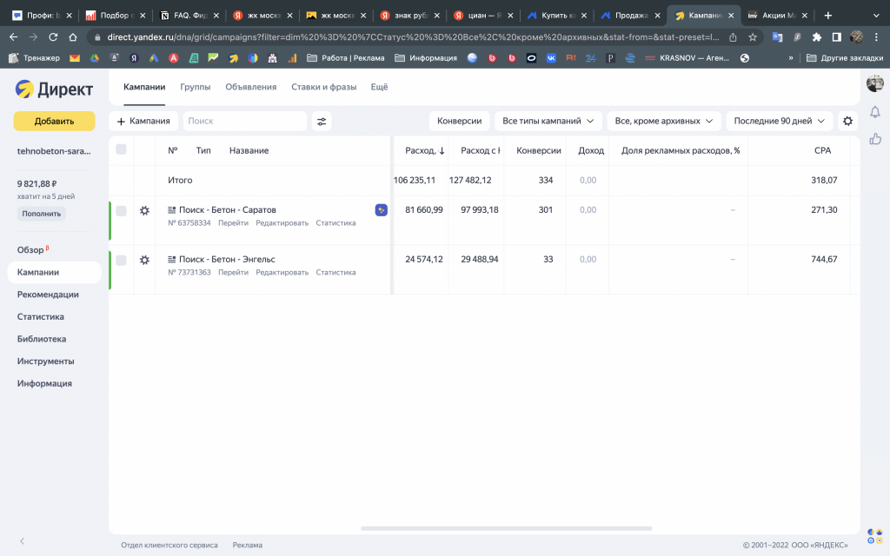Open table column settings gear
This screenshot has width=890, height=556.
pyautogui.click(x=847, y=121)
